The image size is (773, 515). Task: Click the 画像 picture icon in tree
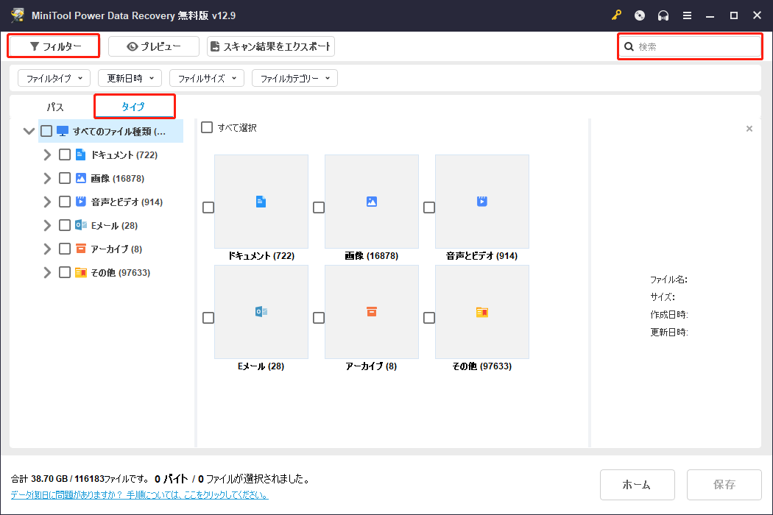(81, 178)
